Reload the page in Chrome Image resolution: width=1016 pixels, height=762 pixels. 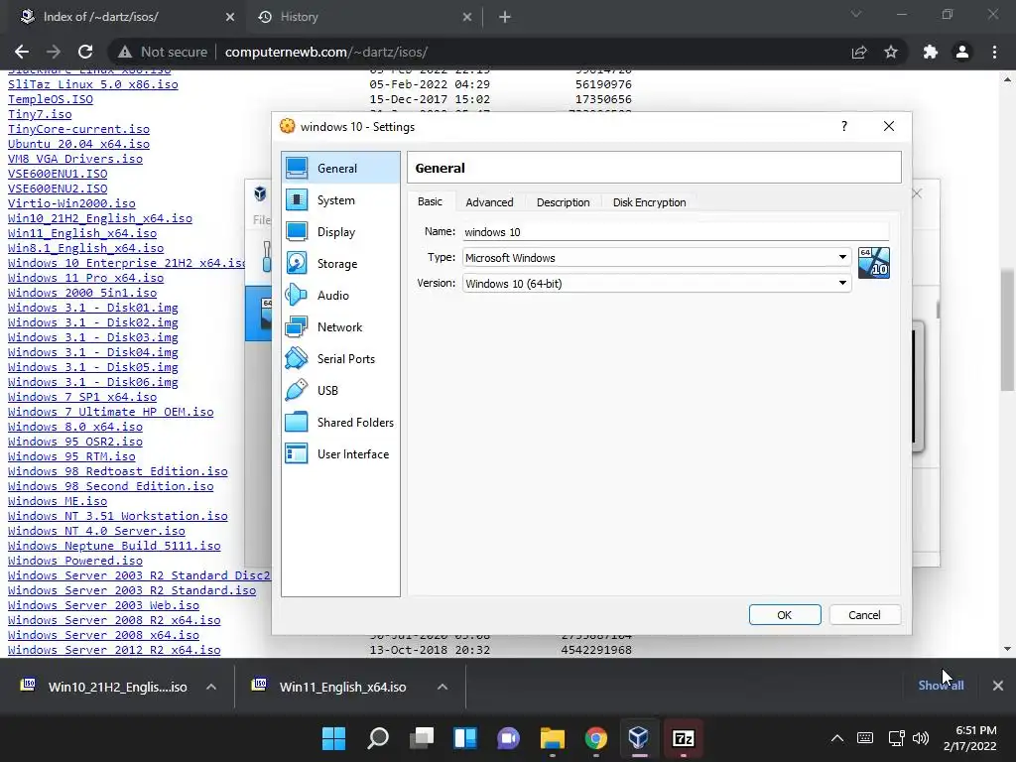point(85,52)
